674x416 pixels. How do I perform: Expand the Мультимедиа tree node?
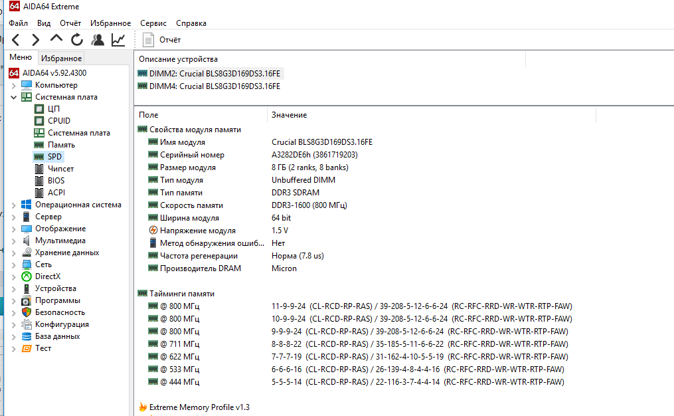click(x=14, y=241)
